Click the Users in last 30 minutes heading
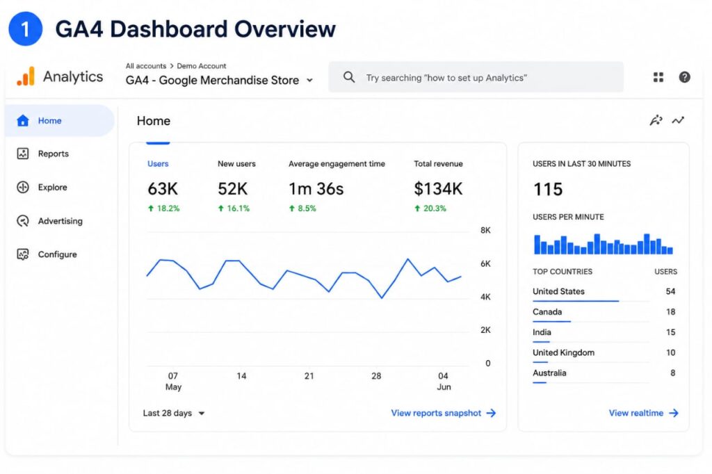712x474 pixels. [x=582, y=164]
